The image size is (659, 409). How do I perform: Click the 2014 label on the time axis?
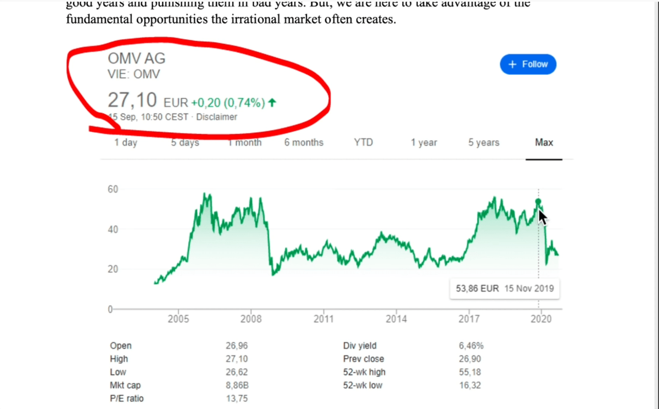(x=396, y=319)
